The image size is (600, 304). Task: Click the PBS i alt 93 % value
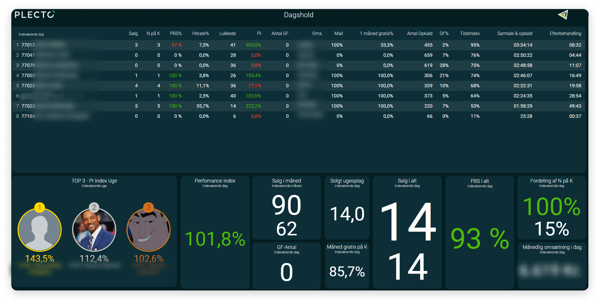click(x=480, y=239)
